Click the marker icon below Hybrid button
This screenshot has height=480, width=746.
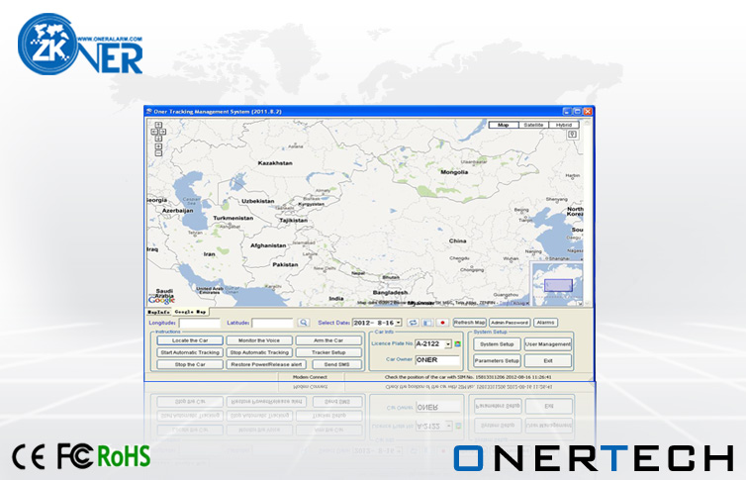point(572,135)
